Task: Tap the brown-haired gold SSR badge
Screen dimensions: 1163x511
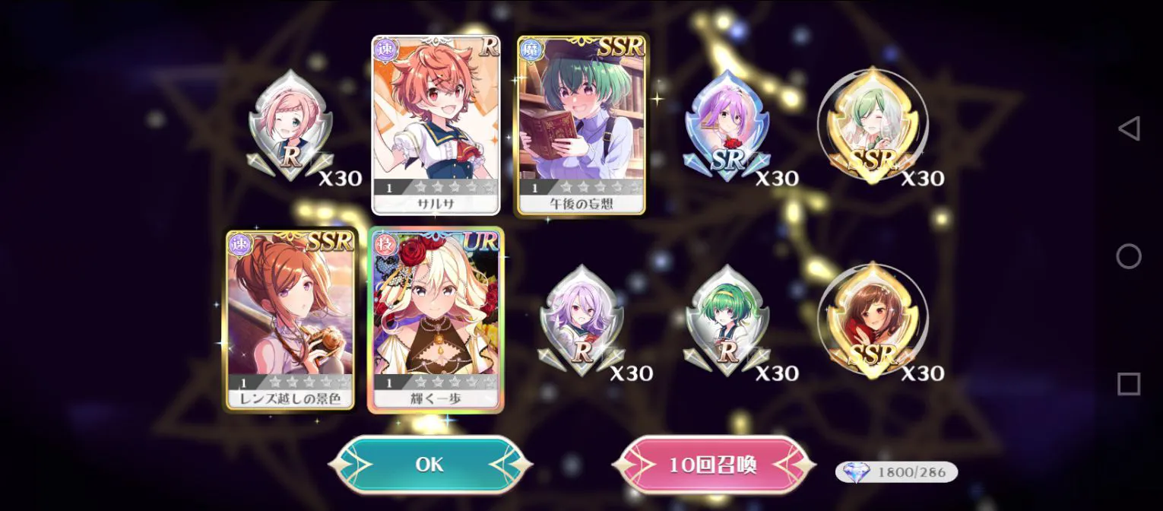Action: (x=873, y=321)
